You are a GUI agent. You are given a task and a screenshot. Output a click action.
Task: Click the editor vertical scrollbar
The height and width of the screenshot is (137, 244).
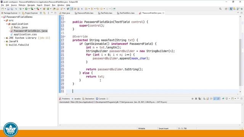[x=240, y=62]
